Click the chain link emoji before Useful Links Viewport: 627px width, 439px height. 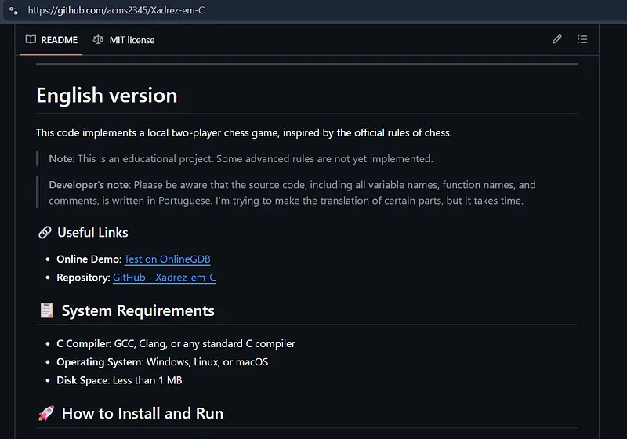click(45, 233)
